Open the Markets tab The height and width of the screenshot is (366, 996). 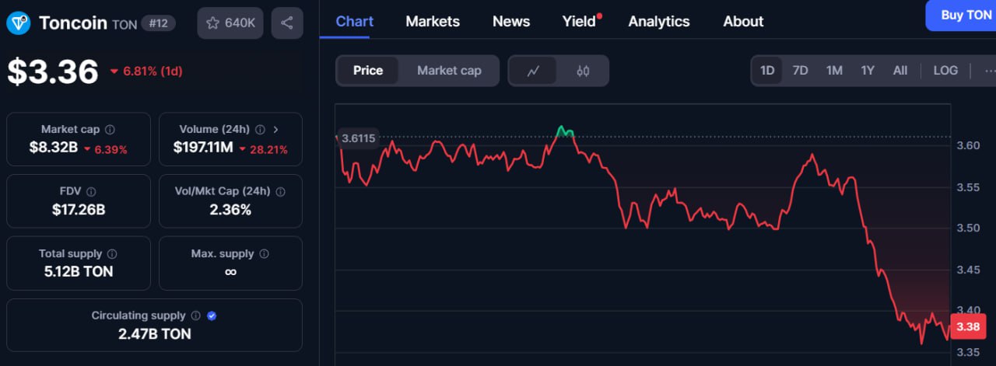[433, 22]
